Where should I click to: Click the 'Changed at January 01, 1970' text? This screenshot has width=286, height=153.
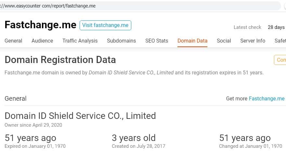pyautogui.click(x=251, y=146)
